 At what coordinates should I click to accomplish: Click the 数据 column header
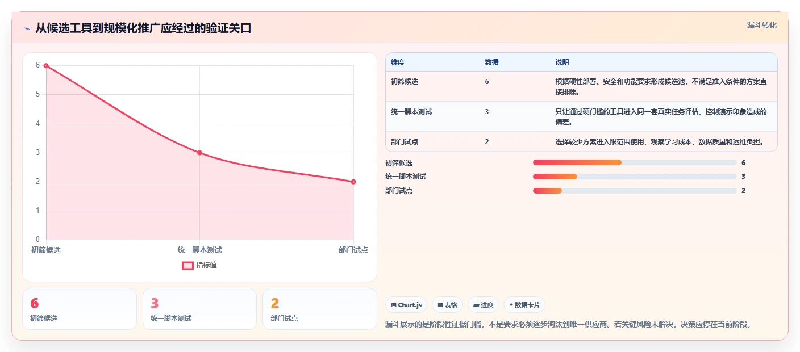tap(491, 62)
